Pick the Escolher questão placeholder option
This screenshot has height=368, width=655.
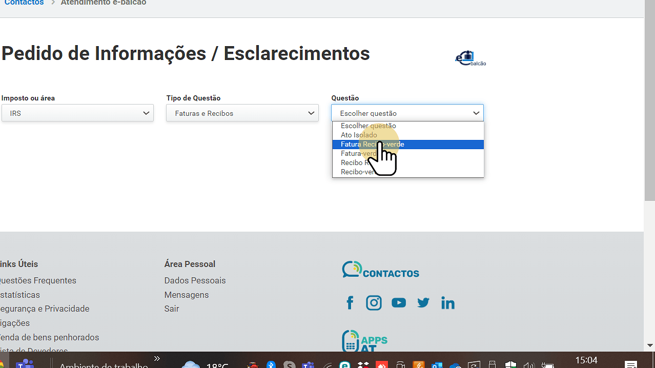pyautogui.click(x=368, y=126)
